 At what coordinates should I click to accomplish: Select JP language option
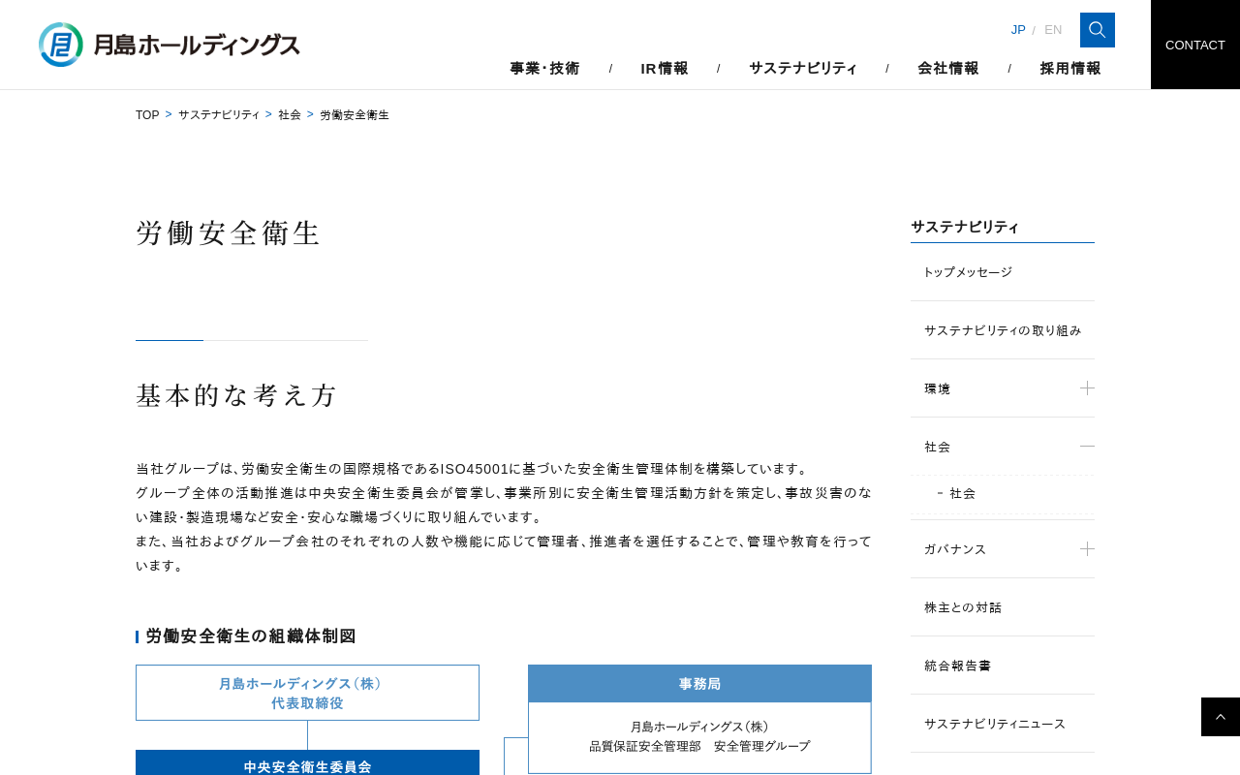coord(1017,30)
